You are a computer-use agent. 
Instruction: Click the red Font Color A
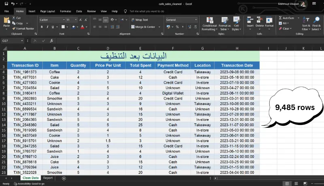click(83, 27)
